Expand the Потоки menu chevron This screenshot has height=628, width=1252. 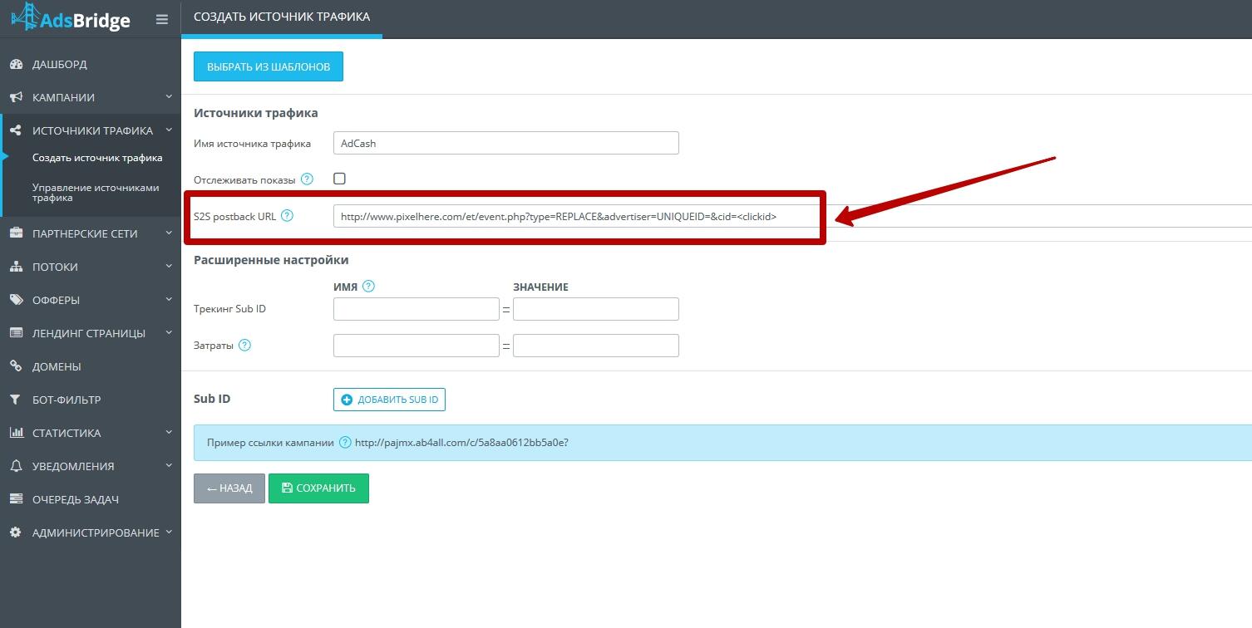pos(169,266)
